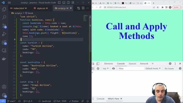Open the Customize Layout icon

(x=73, y=3)
